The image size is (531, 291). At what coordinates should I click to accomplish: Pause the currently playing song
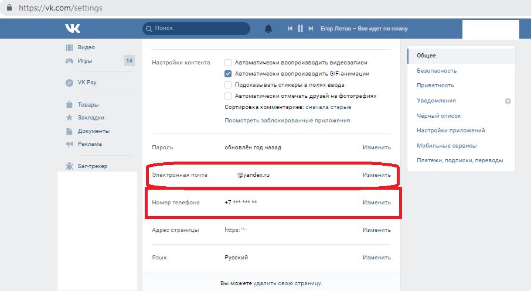(x=300, y=28)
